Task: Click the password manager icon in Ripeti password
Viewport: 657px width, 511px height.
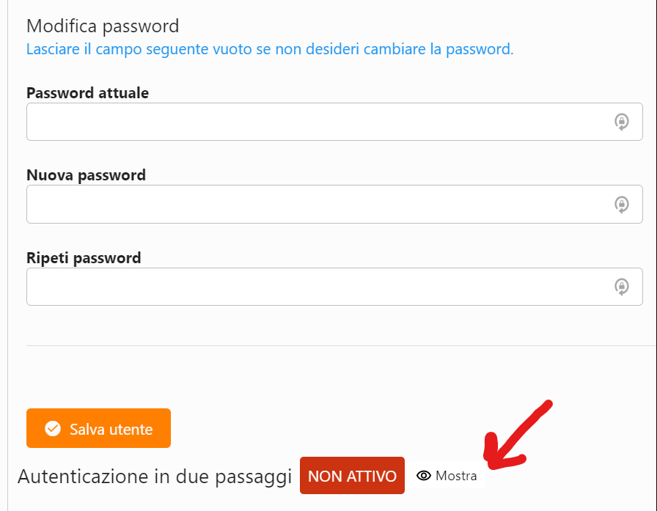Action: (622, 286)
